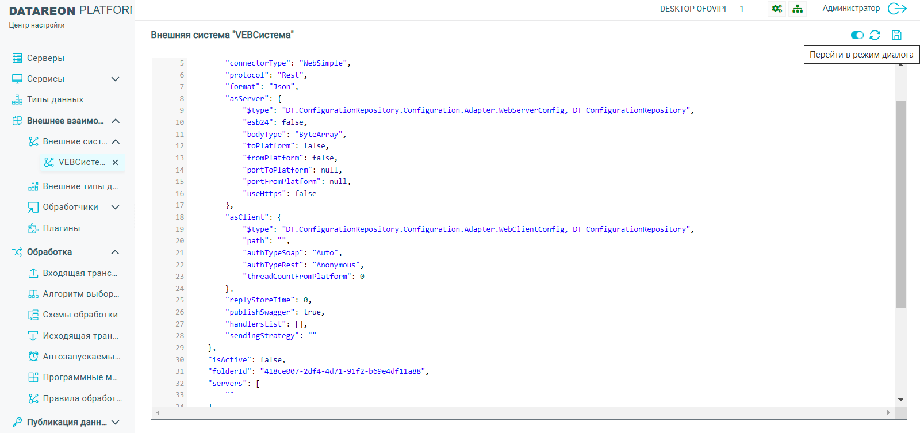Toggle dialog mode switch

(x=857, y=35)
